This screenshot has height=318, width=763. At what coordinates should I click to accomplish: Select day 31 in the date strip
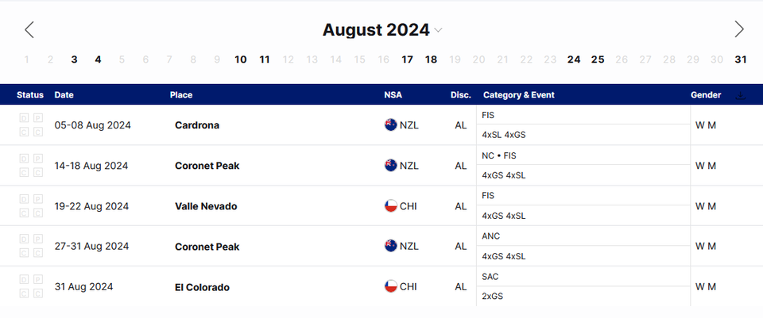click(740, 59)
